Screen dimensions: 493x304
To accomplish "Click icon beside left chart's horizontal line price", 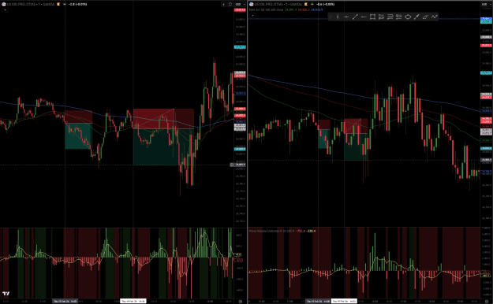I will click(x=232, y=165).
